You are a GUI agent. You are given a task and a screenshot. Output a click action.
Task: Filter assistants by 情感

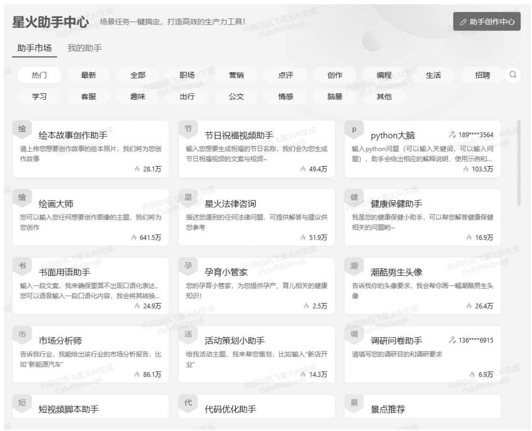(285, 96)
